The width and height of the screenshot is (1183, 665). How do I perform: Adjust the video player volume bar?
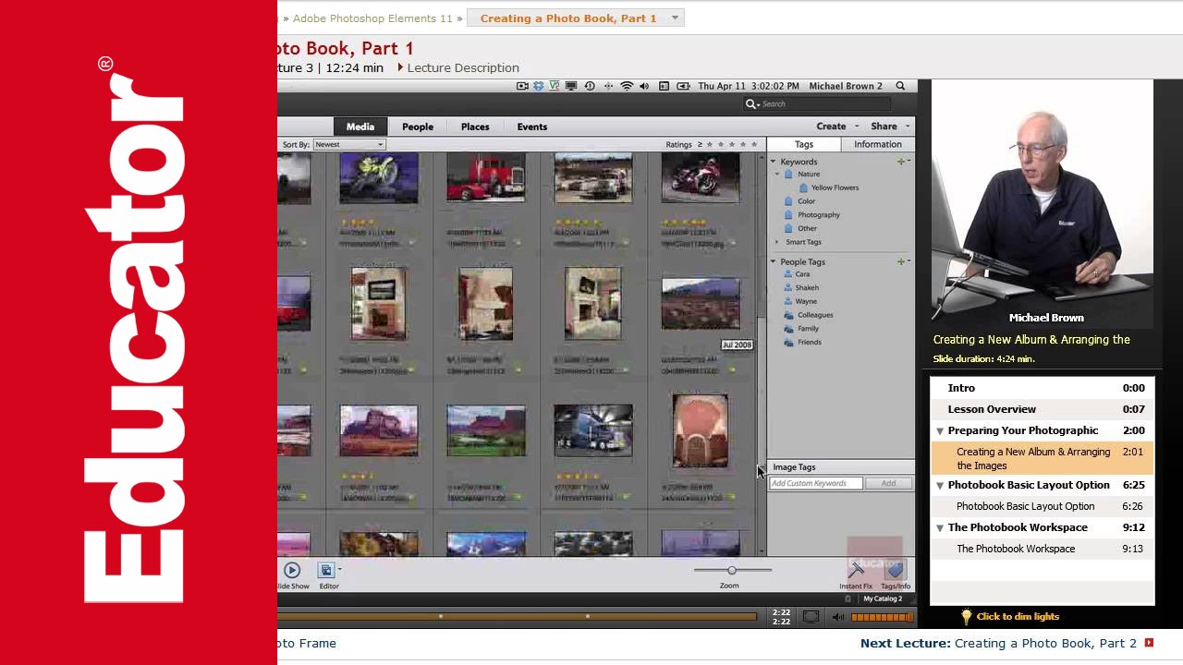pyautogui.click(x=882, y=617)
